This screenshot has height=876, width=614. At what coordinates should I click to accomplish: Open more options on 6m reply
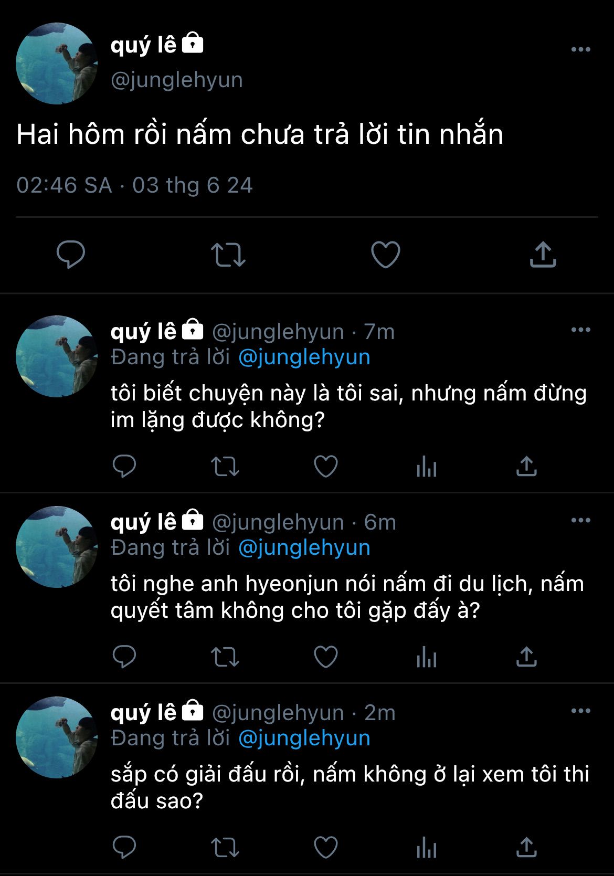coord(580,520)
